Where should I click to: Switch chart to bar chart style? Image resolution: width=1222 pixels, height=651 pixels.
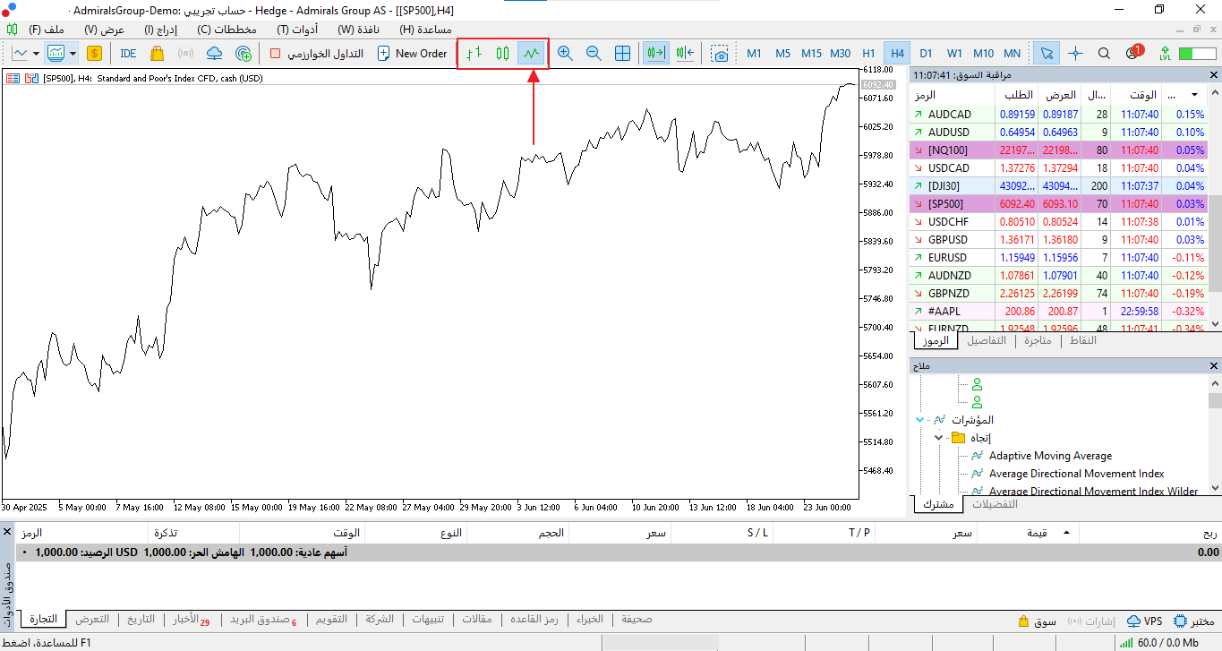[474, 54]
